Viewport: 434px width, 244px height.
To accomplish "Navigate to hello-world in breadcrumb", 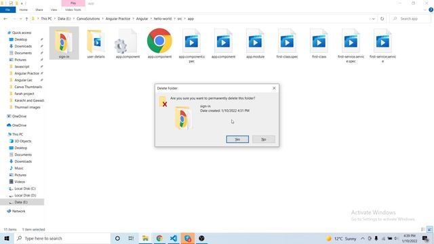I will coord(163,19).
